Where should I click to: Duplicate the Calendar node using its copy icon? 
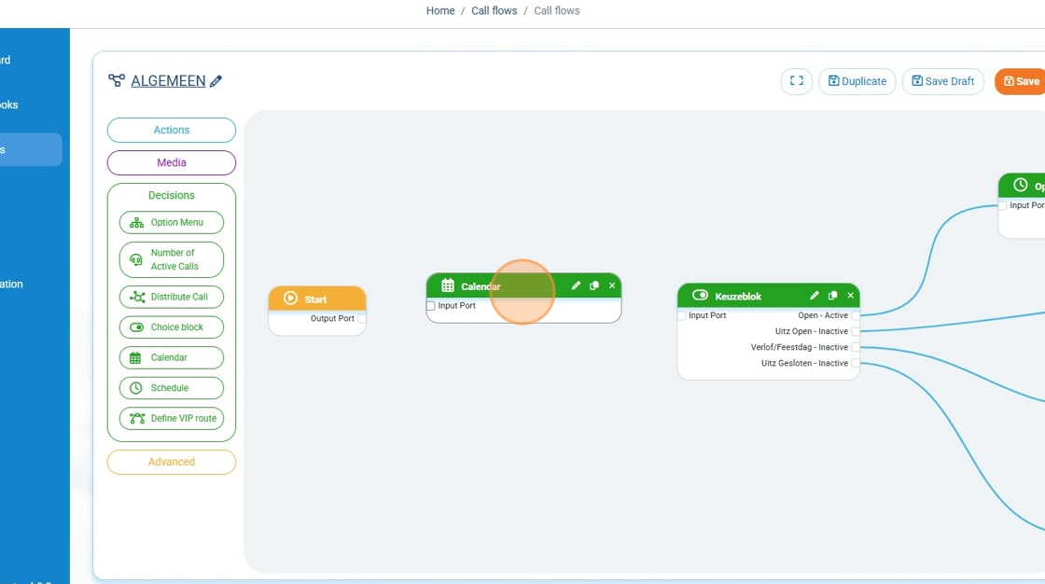pyautogui.click(x=594, y=286)
